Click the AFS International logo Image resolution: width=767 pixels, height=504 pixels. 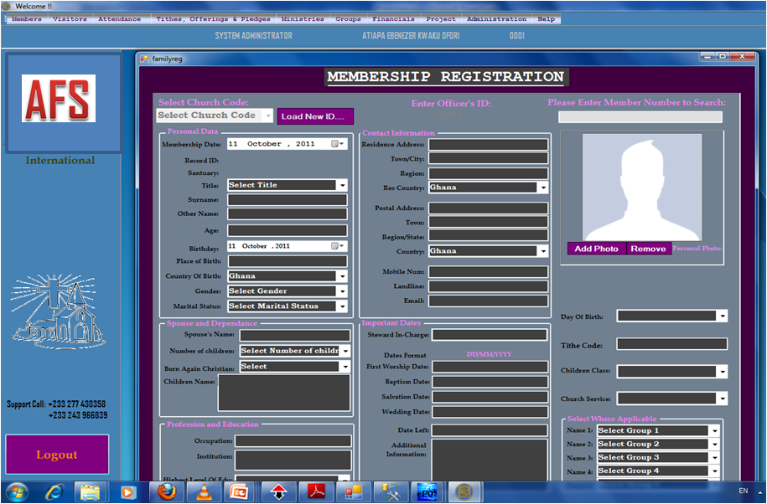(x=59, y=99)
